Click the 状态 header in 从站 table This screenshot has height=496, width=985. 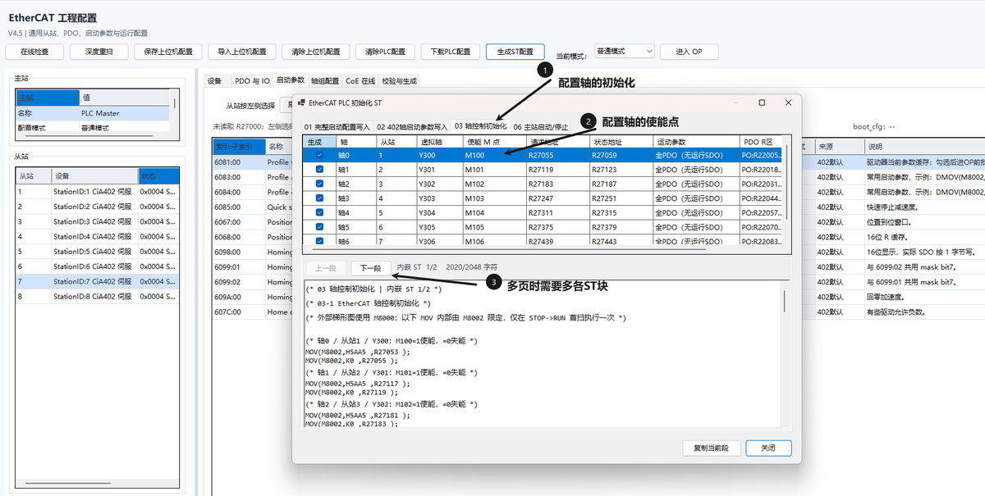coord(157,176)
